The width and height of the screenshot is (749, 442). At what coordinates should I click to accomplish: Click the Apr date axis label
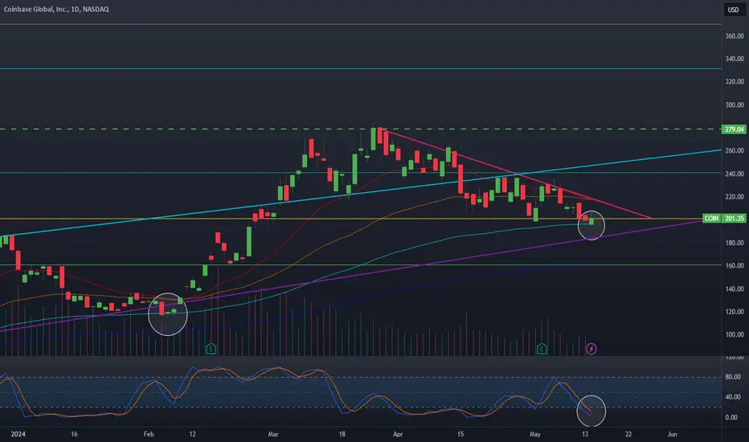[398, 434]
